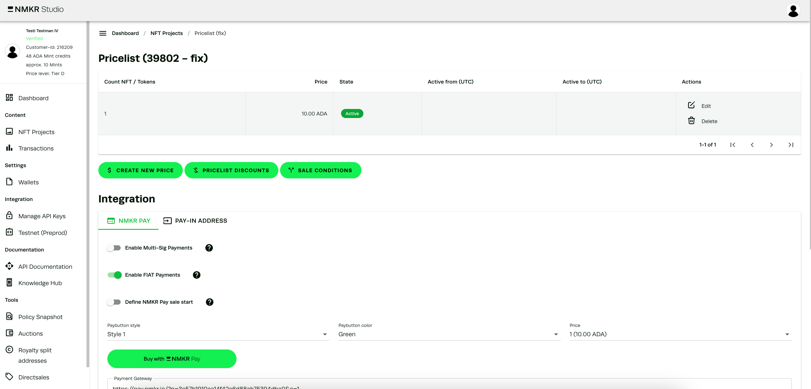Image resolution: width=811 pixels, height=389 pixels.
Task: Open help icon next to Enable FIAT Payments
Action: [196, 275]
